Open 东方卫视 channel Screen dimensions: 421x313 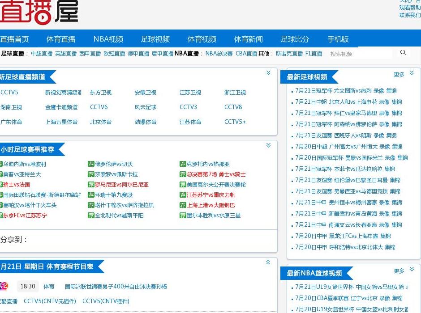click(101, 93)
